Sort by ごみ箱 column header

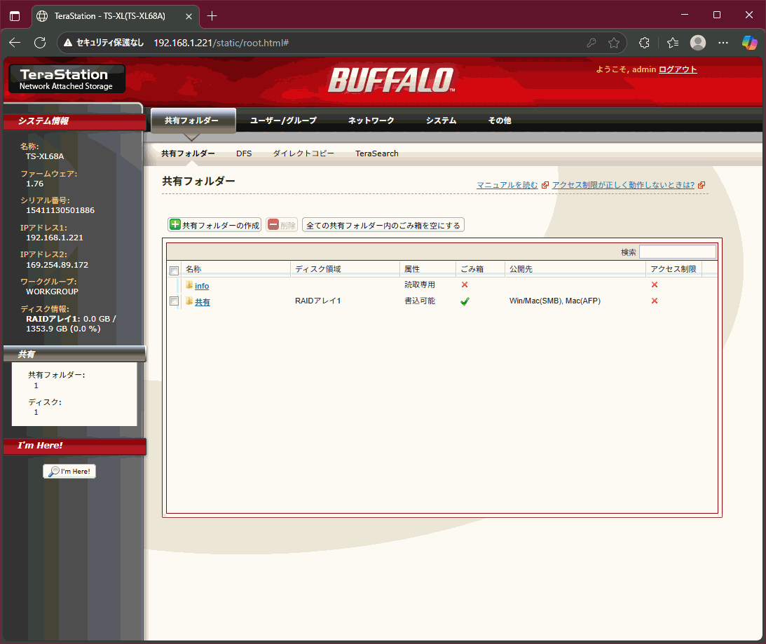click(x=481, y=269)
